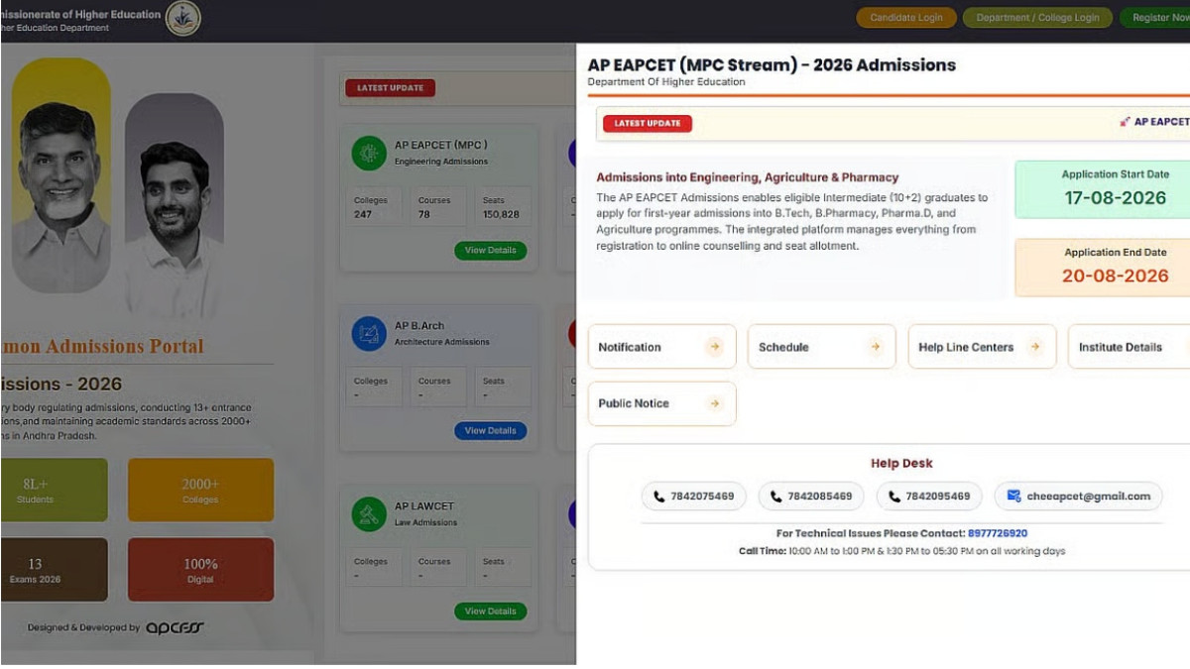Open the Schedule link
The height and width of the screenshot is (669, 1190).
821,347
